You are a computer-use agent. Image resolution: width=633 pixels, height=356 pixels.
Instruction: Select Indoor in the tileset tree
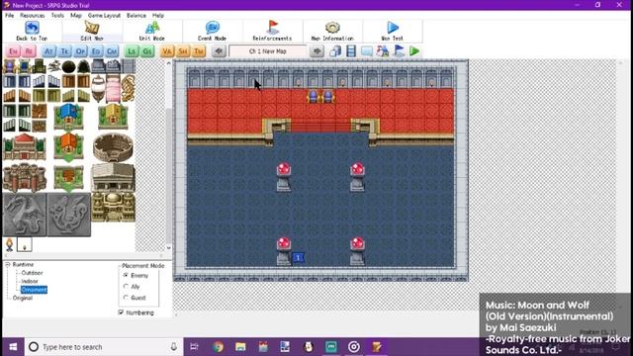(x=30, y=281)
